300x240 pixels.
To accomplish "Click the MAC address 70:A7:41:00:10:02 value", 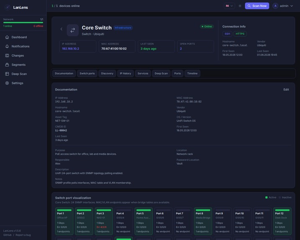I will (114, 49).
